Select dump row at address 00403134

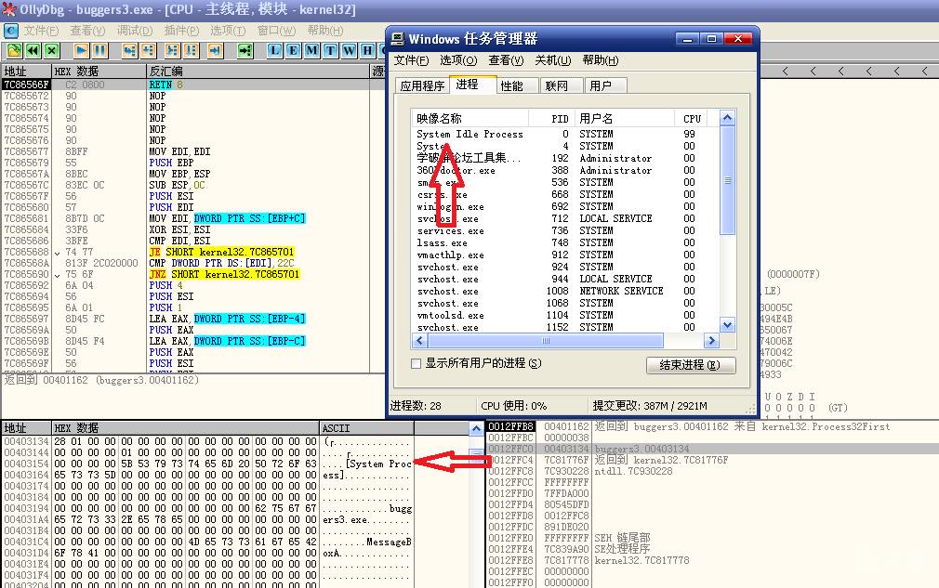(x=207, y=441)
